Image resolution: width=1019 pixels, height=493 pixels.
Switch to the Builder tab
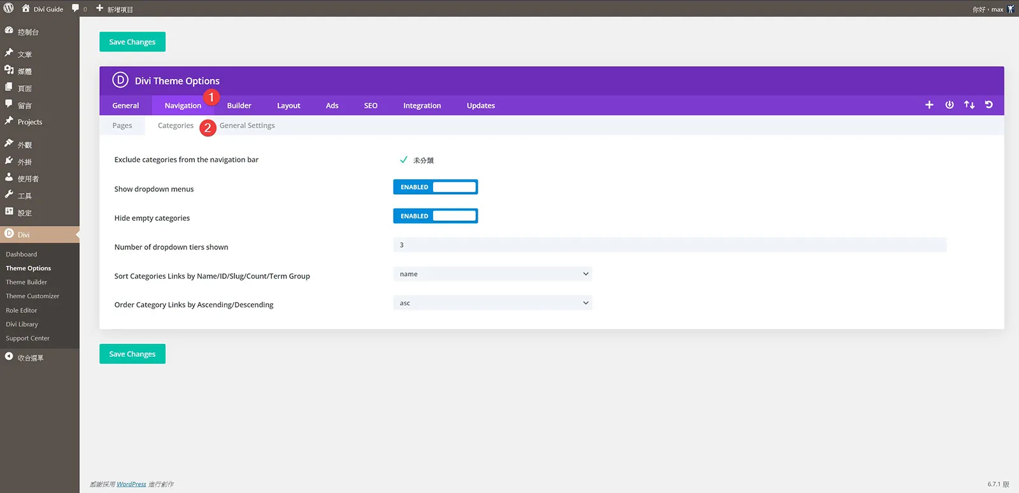pyautogui.click(x=239, y=106)
